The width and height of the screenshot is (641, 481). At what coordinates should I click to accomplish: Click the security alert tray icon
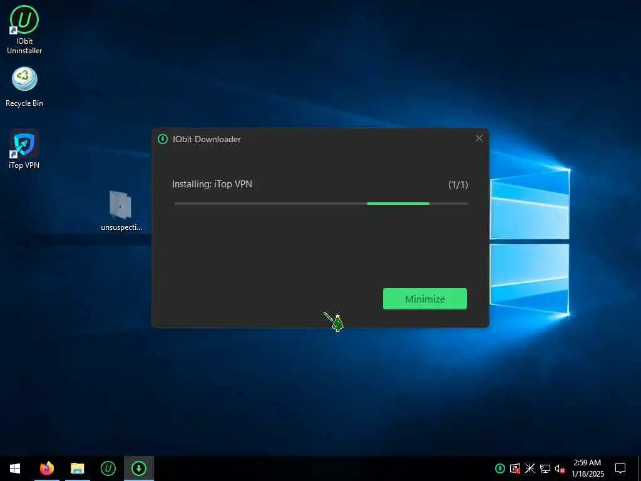(515, 468)
